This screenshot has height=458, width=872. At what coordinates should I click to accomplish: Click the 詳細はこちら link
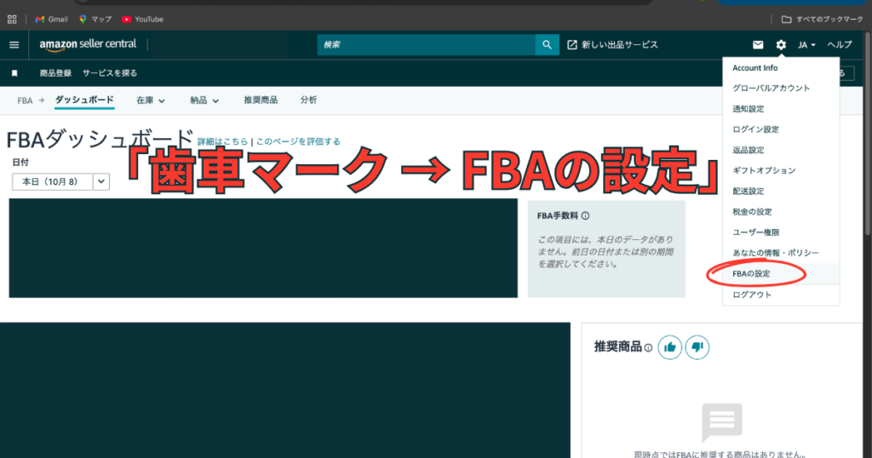[222, 142]
